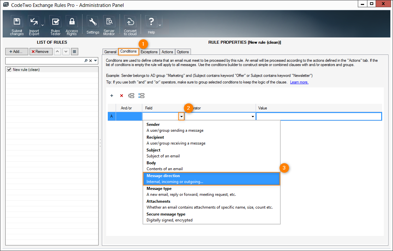Click the search magnifier icon

pos(86,61)
